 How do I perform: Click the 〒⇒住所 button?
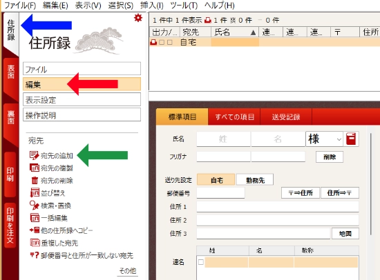(x=301, y=193)
